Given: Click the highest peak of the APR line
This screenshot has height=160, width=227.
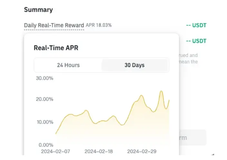Looking at the screenshot, I should click(161, 91).
